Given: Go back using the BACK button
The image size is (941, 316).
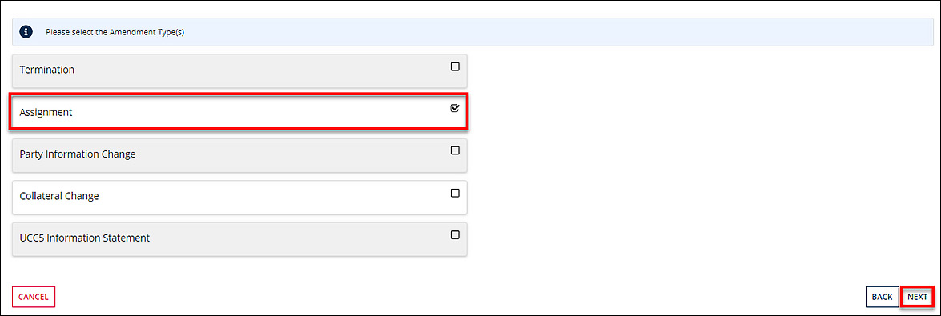Looking at the screenshot, I should click(x=883, y=297).
